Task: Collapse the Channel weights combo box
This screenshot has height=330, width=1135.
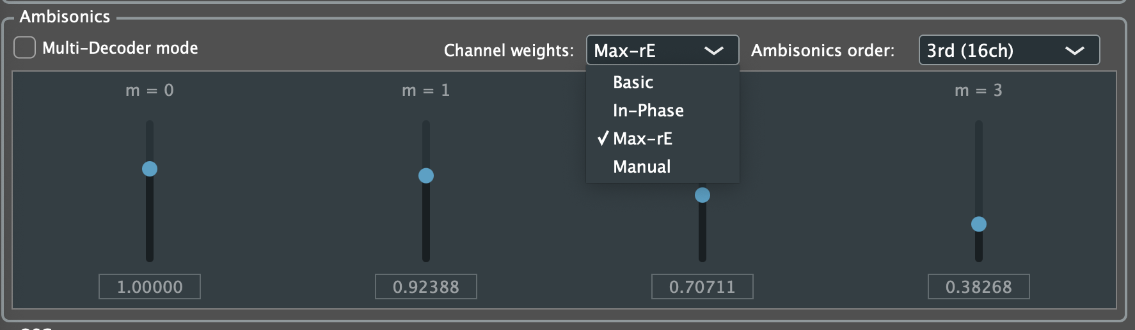Action: (662, 51)
